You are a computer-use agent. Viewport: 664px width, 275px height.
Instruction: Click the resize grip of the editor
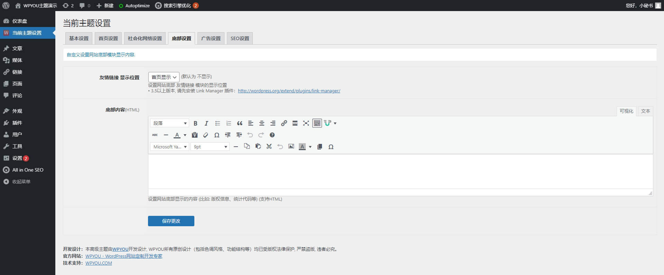pyautogui.click(x=650, y=193)
